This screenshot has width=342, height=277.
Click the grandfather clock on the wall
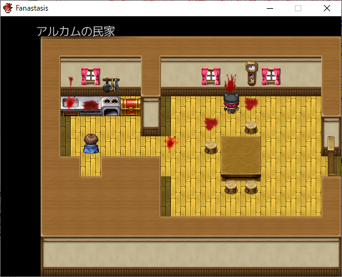click(x=251, y=73)
